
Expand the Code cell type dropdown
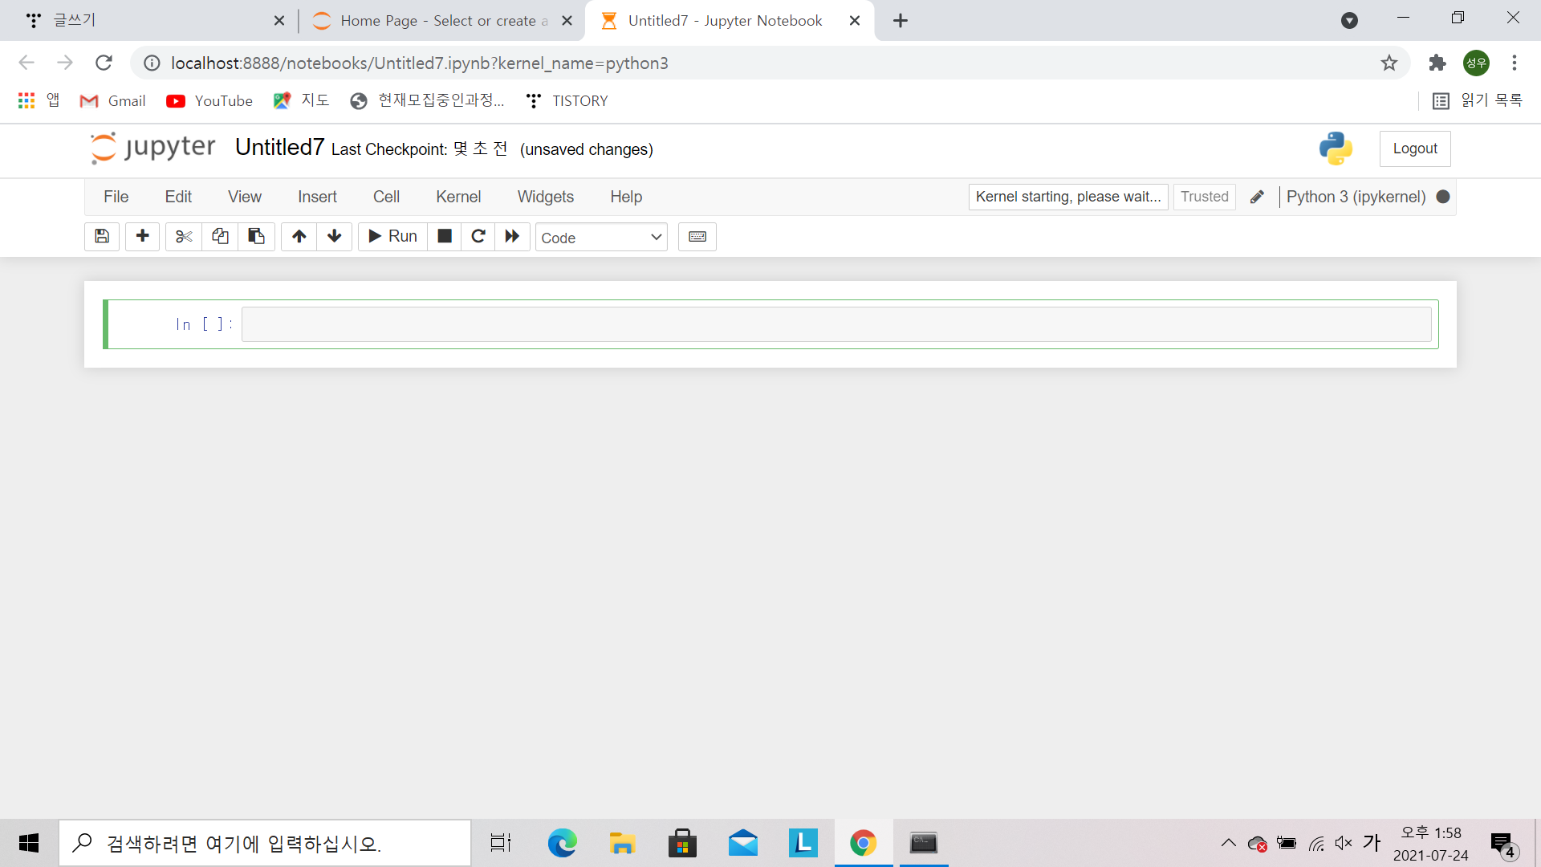[601, 238]
